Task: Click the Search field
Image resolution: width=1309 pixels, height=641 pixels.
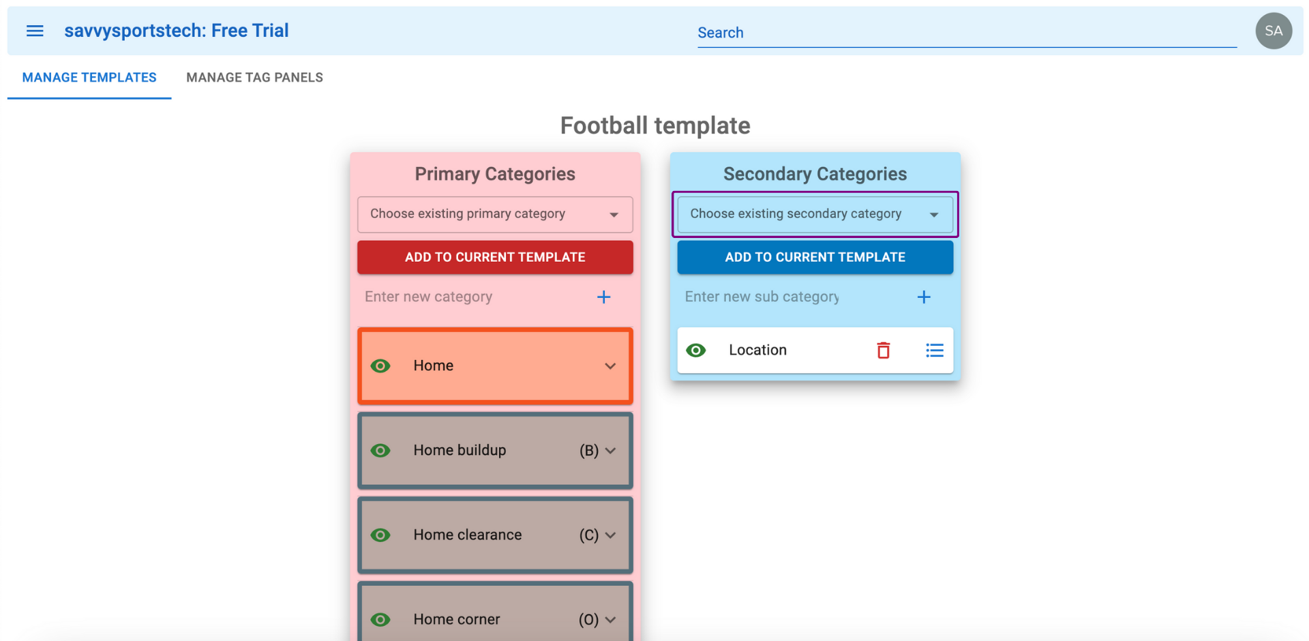Action: (x=966, y=33)
